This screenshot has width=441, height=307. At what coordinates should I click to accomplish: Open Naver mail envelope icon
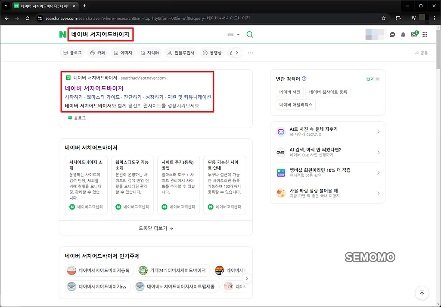point(414,34)
